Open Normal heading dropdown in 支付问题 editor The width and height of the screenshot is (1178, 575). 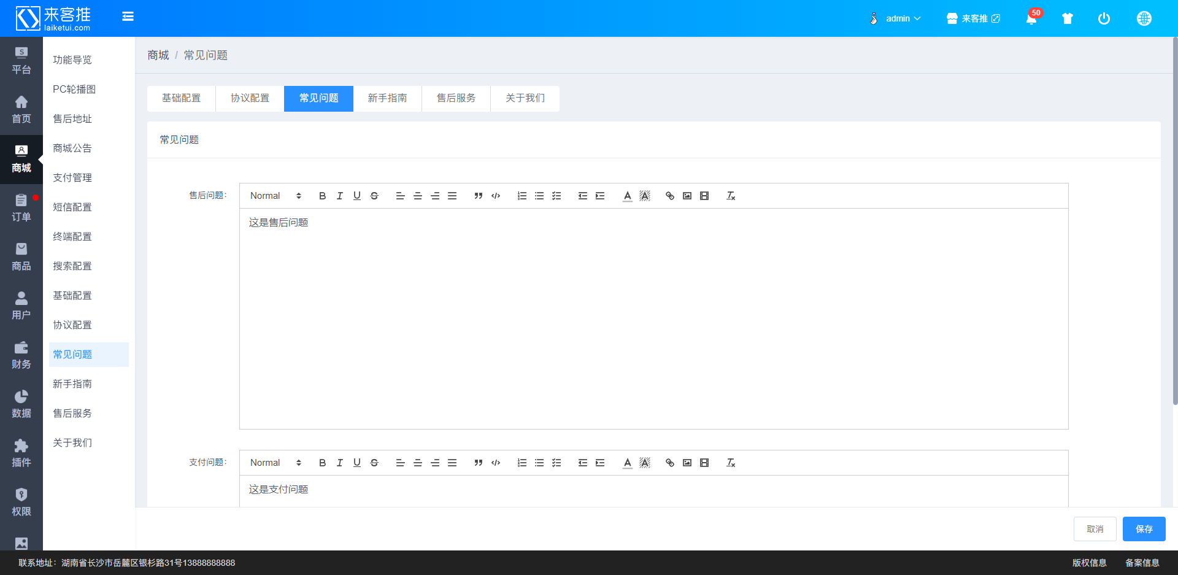click(x=275, y=463)
